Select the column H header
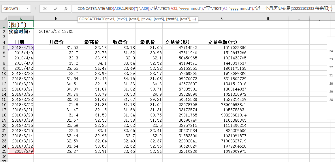Image resolution: width=335 pixels, height=162 pixels. coord(268,18)
